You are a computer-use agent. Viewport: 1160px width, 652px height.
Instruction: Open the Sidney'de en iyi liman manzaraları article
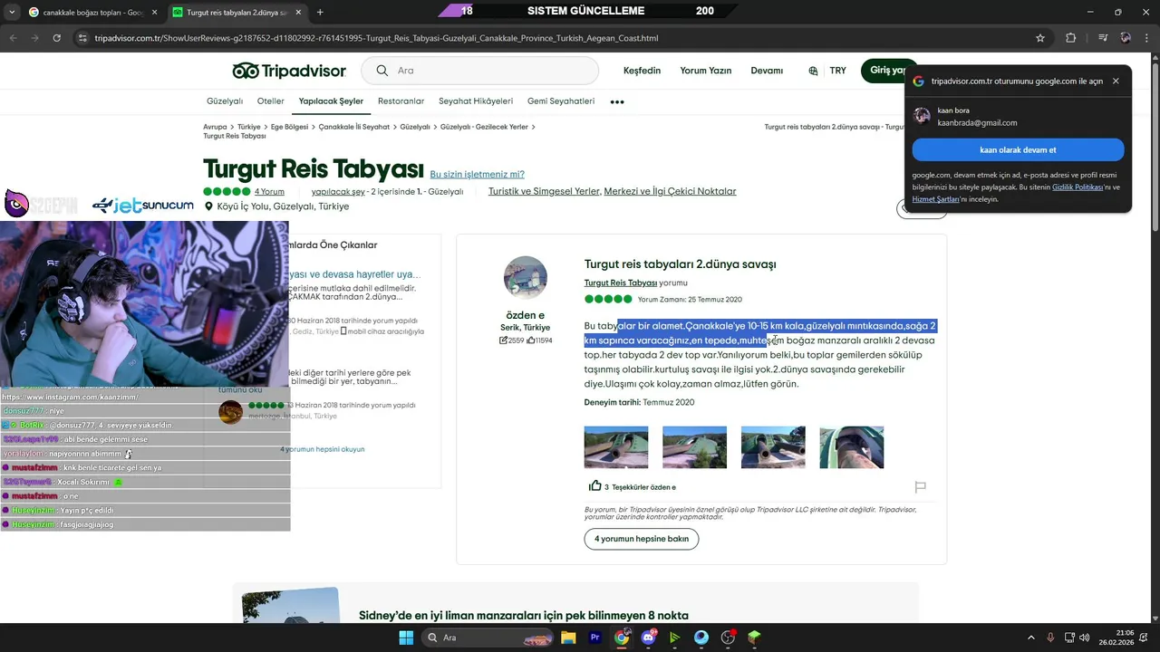click(524, 616)
